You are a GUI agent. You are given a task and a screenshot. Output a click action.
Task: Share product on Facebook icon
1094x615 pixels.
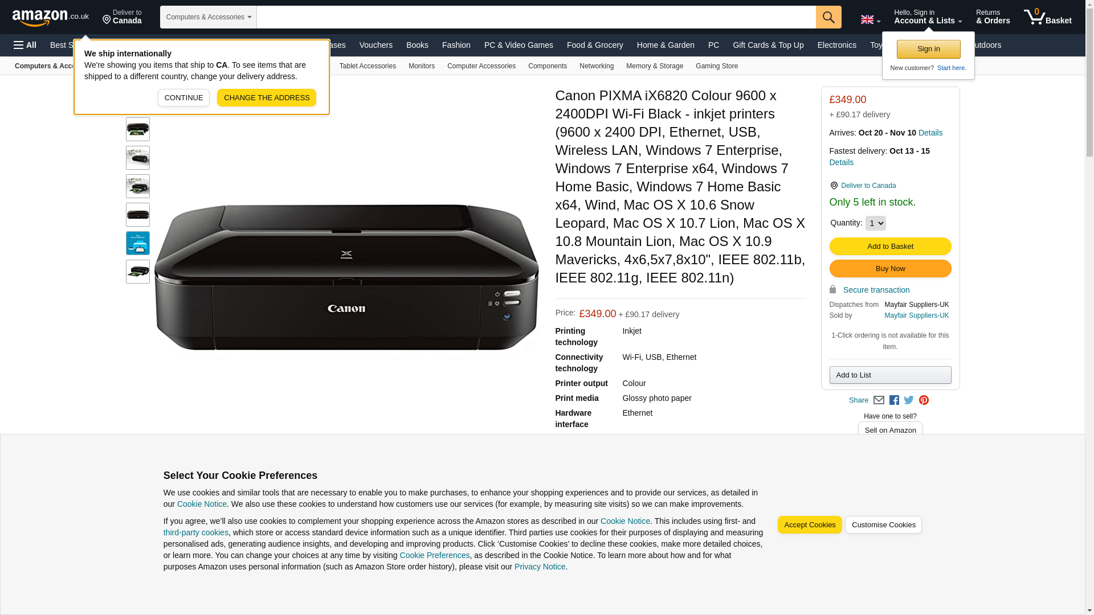click(894, 400)
